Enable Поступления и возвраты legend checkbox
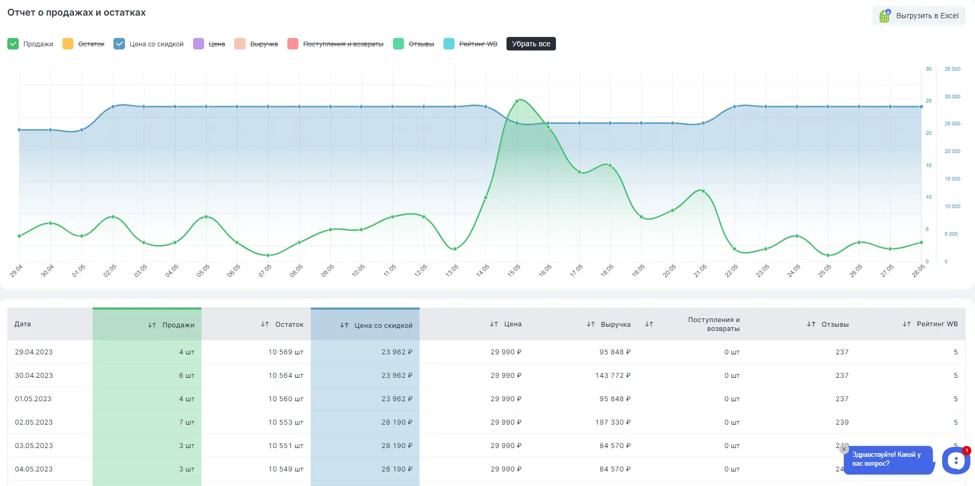This screenshot has height=486, width=975. (293, 44)
